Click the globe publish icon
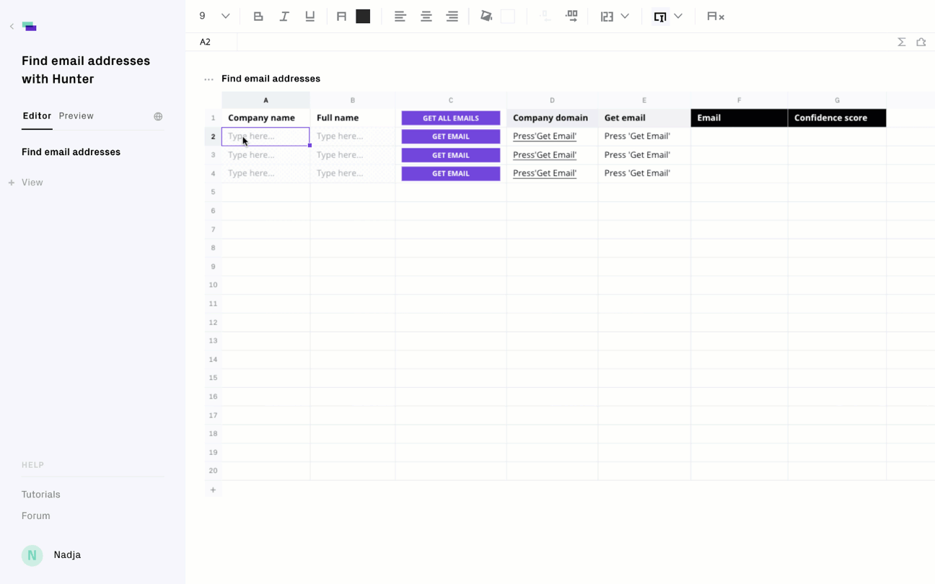Image resolution: width=935 pixels, height=584 pixels. [x=158, y=117]
